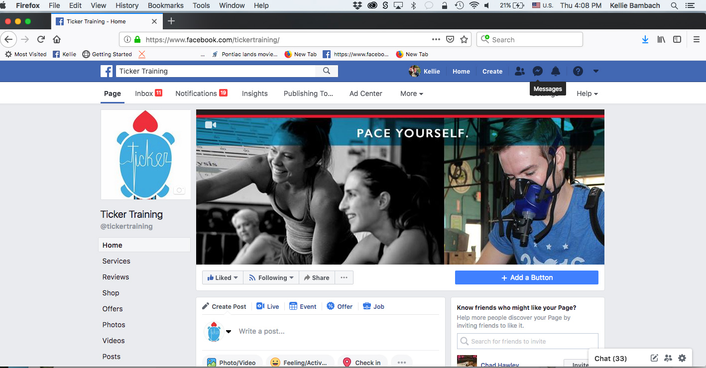
Task: Click the Facebook search magnifier button
Action: coord(327,71)
